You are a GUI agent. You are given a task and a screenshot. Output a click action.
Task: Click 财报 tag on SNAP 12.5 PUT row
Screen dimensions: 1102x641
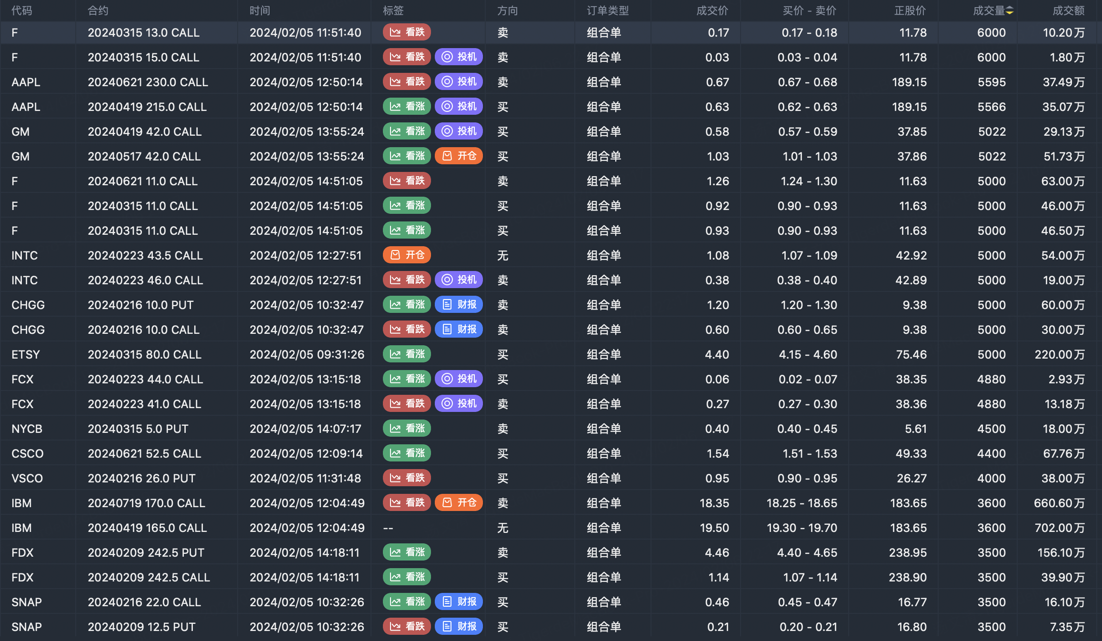459,627
